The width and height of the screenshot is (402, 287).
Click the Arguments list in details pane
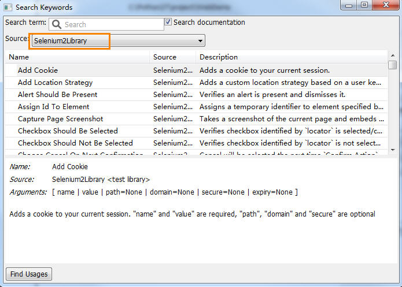pos(175,192)
